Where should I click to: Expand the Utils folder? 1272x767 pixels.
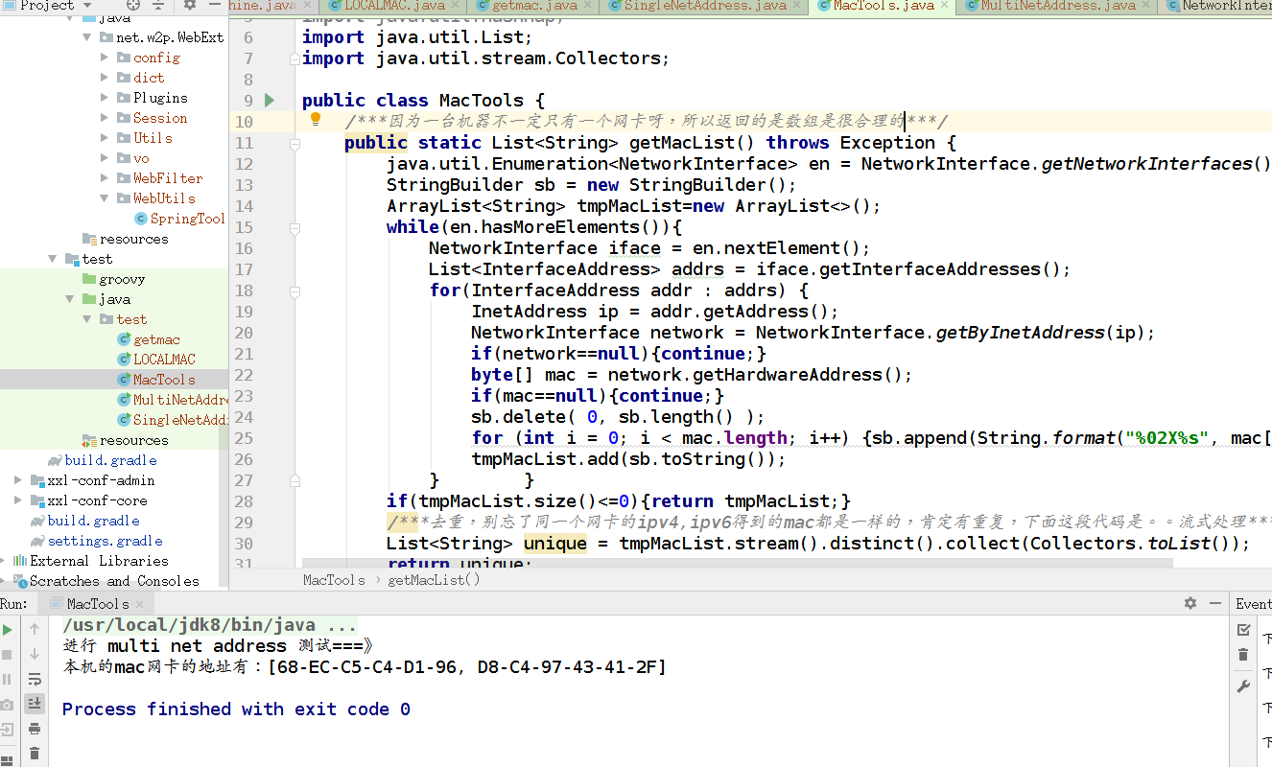106,138
